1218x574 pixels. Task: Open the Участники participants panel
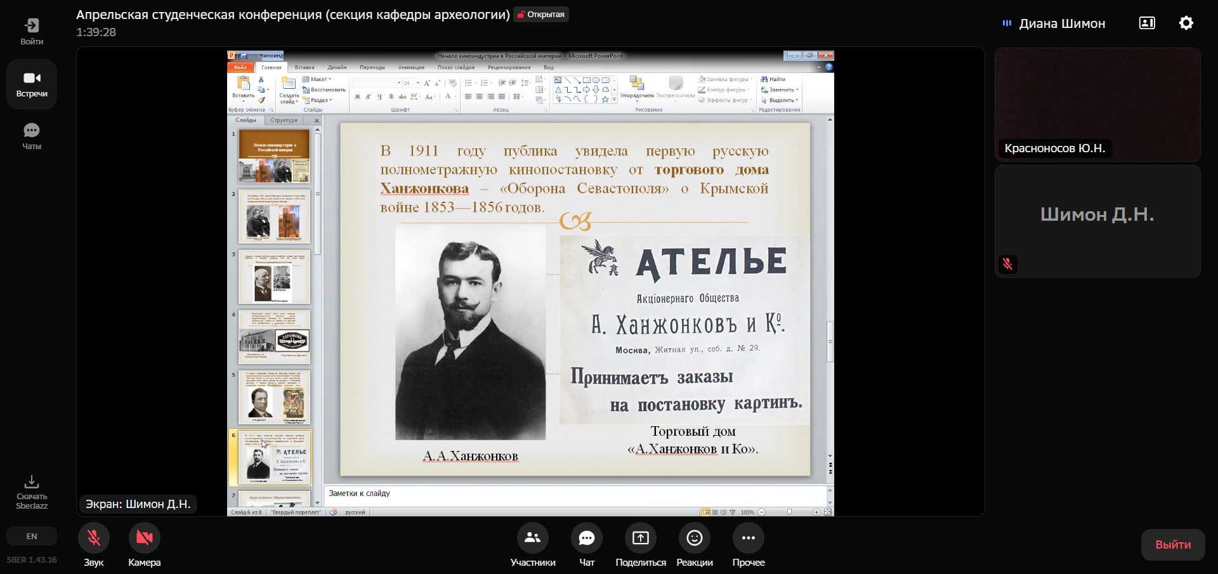point(533,538)
